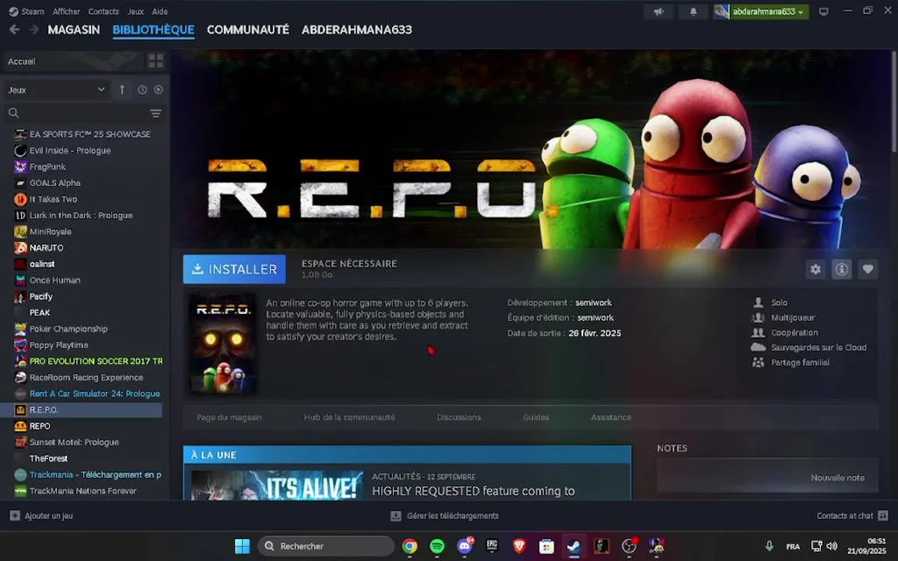
Task: Click the forward navigation arrow
Action: (34, 30)
